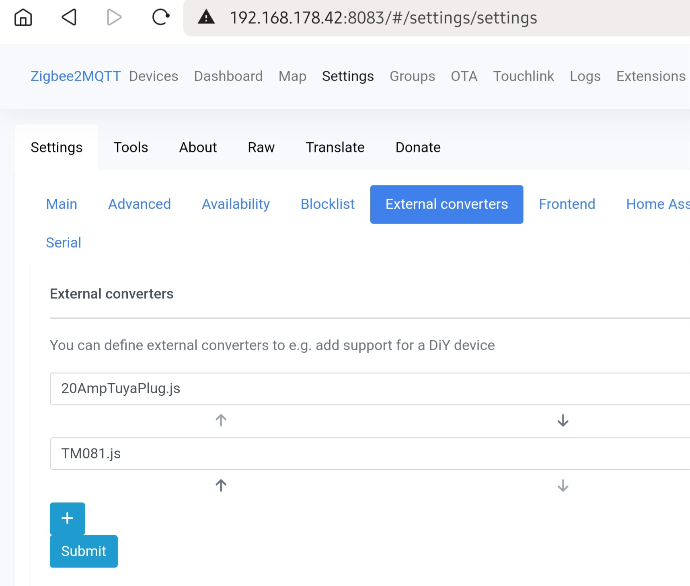
Task: Open the Donate tab
Action: [418, 147]
